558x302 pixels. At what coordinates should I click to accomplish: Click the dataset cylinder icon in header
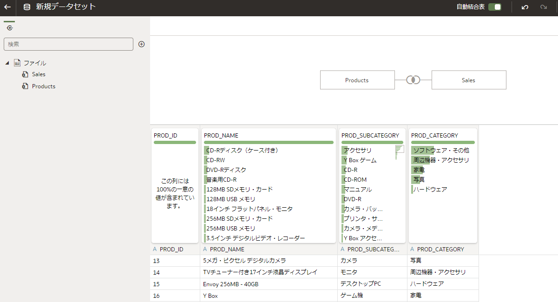click(27, 7)
